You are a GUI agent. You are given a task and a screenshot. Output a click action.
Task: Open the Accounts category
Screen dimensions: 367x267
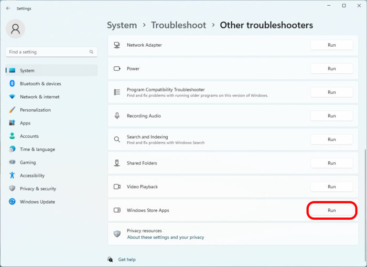point(52,136)
